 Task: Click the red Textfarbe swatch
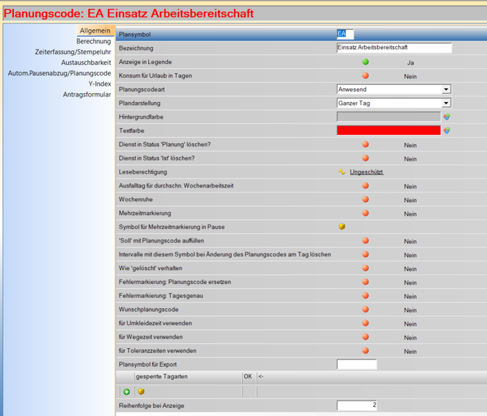click(x=388, y=131)
